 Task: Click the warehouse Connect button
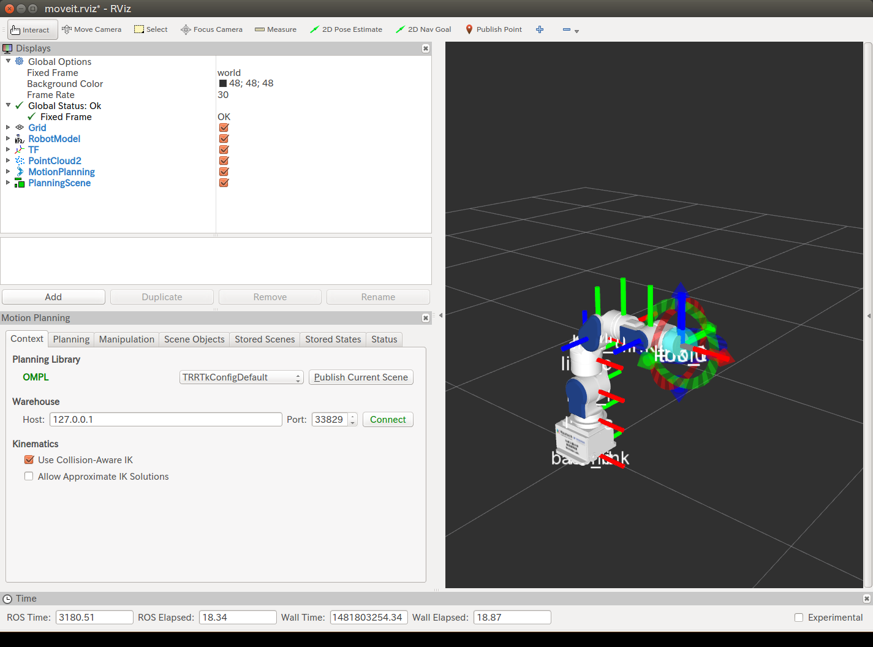(x=388, y=420)
